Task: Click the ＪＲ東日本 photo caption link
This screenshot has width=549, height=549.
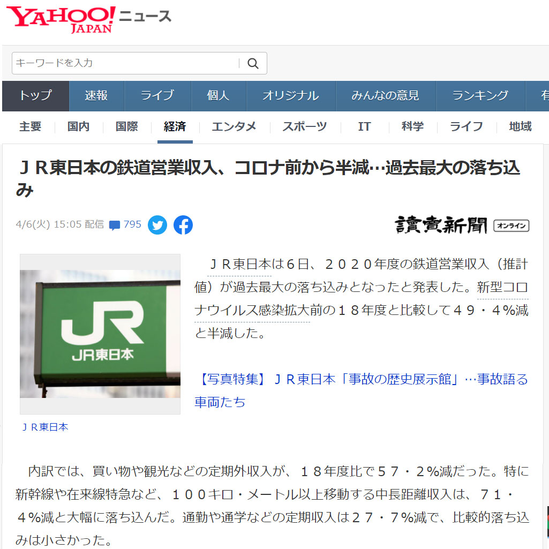Action: [45, 427]
